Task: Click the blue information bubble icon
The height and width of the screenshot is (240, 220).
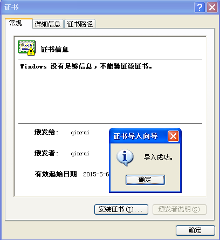Action: (125, 157)
